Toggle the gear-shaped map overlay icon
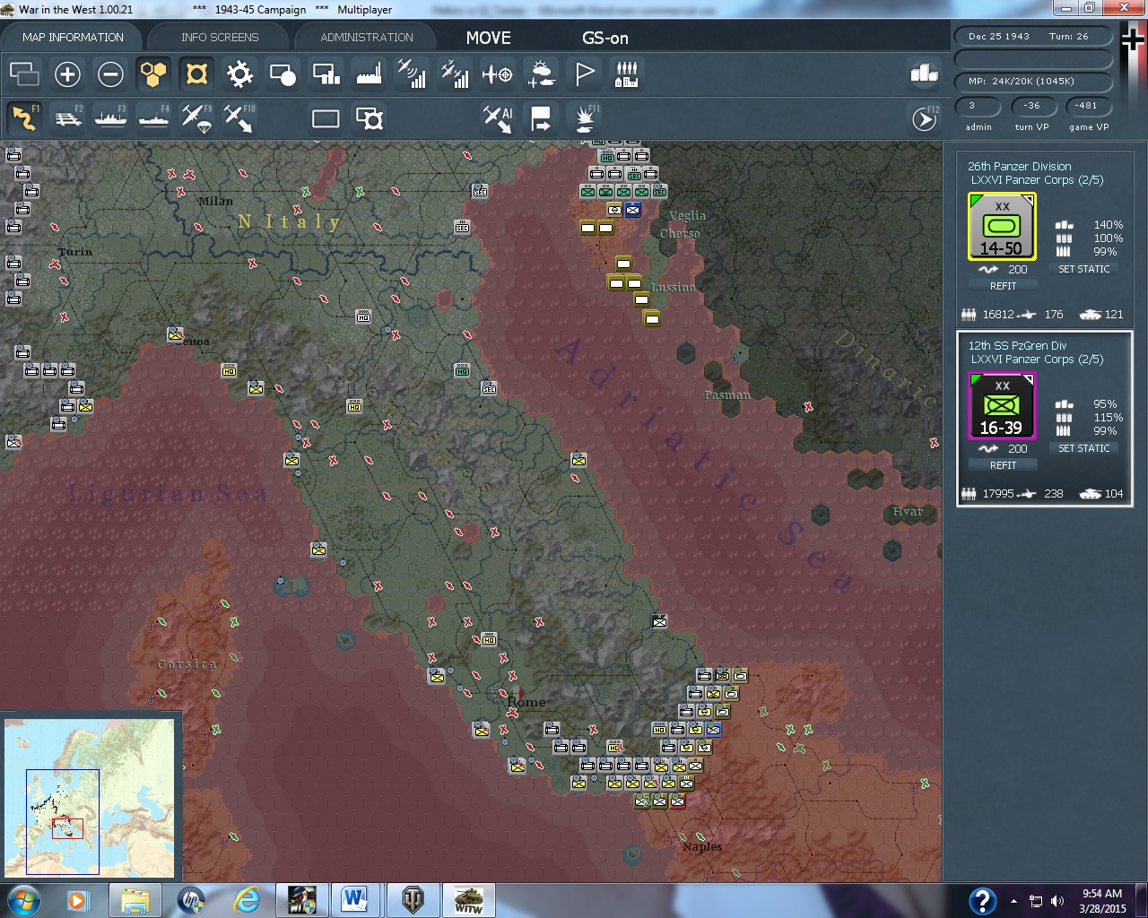Viewport: 1148px width, 918px height. (x=239, y=74)
